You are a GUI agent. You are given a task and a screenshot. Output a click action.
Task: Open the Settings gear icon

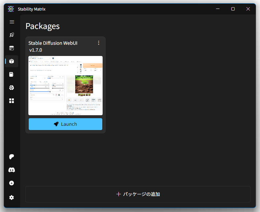click(x=12, y=198)
